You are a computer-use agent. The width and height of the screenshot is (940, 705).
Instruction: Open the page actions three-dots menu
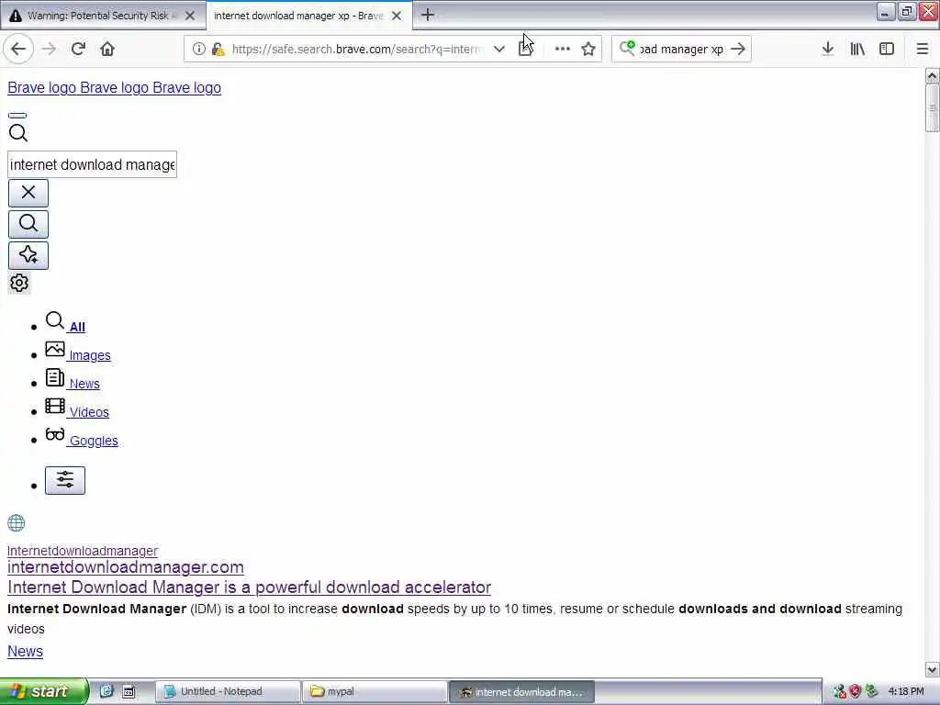[563, 50]
